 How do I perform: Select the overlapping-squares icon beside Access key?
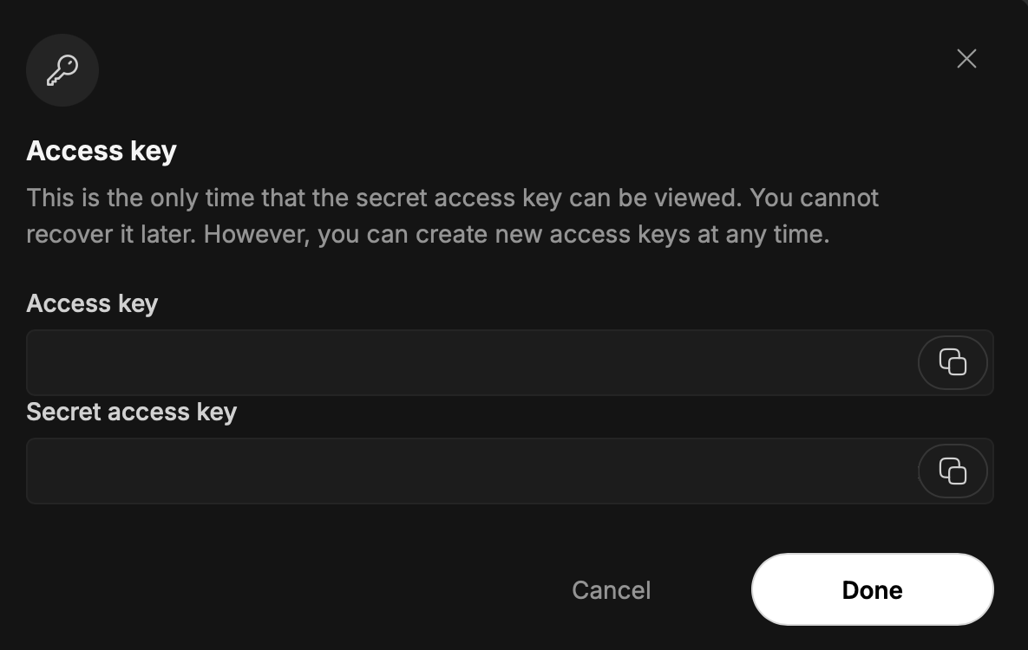(953, 362)
